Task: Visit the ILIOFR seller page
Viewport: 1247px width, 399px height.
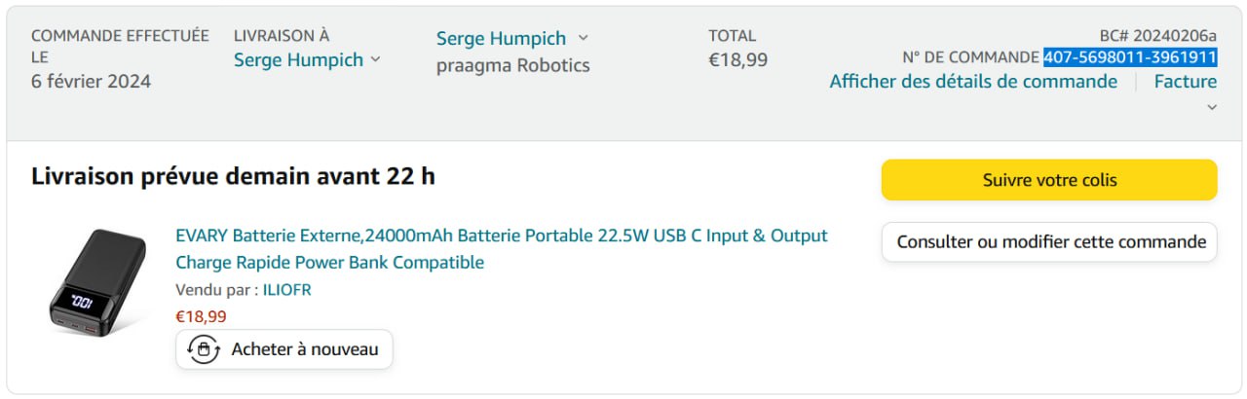Action: coord(286,290)
